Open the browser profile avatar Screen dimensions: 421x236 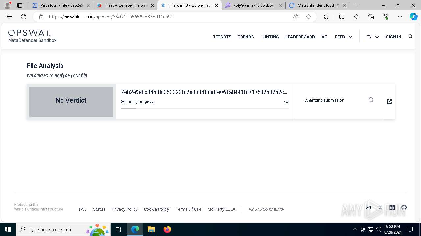[x=7, y=5]
